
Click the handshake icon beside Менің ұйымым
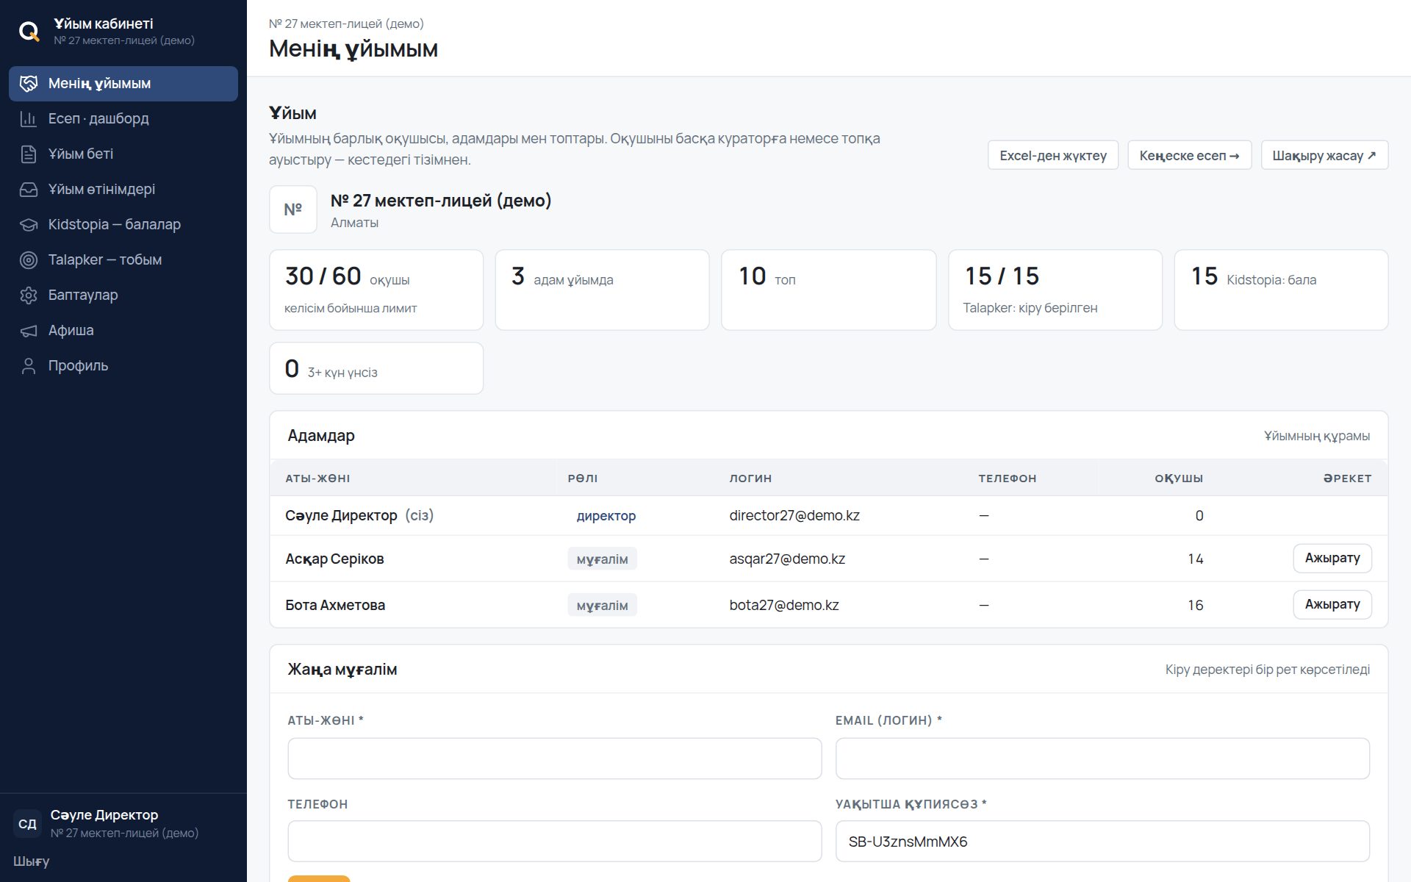point(29,84)
